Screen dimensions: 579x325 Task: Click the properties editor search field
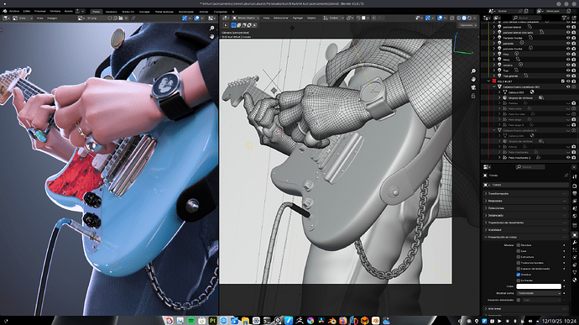[x=529, y=167]
